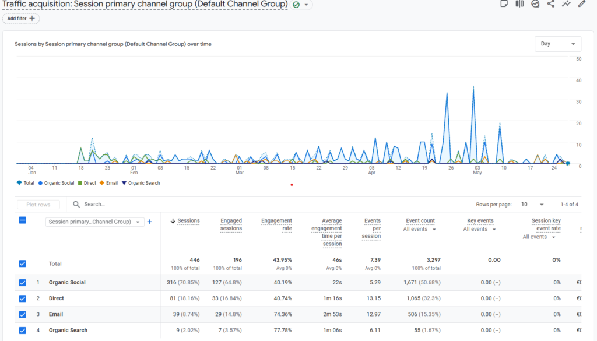This screenshot has width=597, height=341.
Task: Sort by Session key event rate column
Action: pos(546,224)
